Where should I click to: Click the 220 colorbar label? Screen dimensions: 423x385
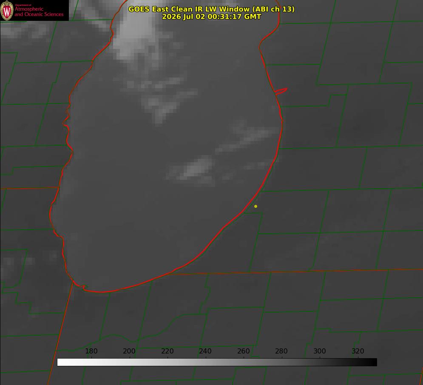[167, 351]
